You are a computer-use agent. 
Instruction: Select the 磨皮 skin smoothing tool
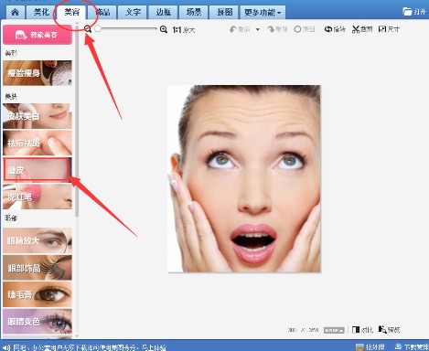point(38,170)
